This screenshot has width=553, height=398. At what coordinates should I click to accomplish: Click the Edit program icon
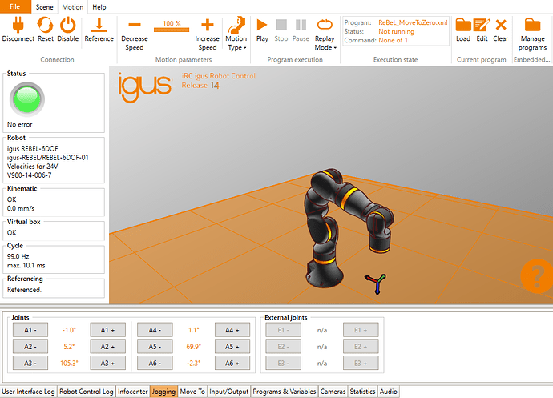pos(482,25)
